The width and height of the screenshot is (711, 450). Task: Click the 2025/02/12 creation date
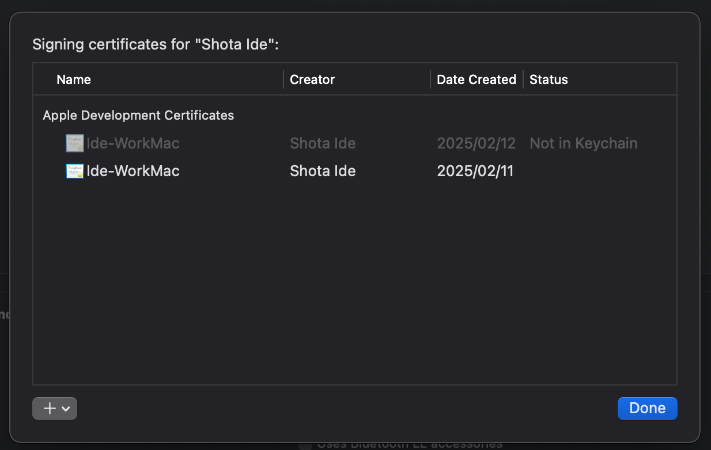(x=476, y=143)
